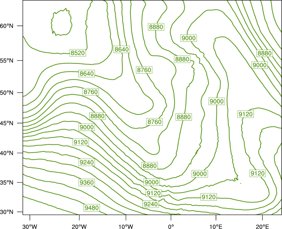The width and height of the screenshot is (282, 229).
Task: Select the 55°N latitude axis label
Action: [7, 61]
